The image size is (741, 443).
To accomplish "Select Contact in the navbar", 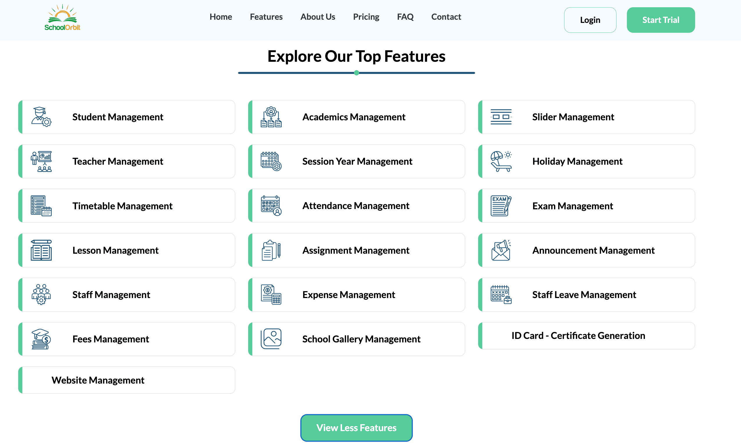I will [x=446, y=17].
